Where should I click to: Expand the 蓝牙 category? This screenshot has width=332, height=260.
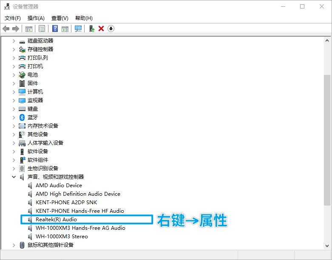click(x=14, y=117)
